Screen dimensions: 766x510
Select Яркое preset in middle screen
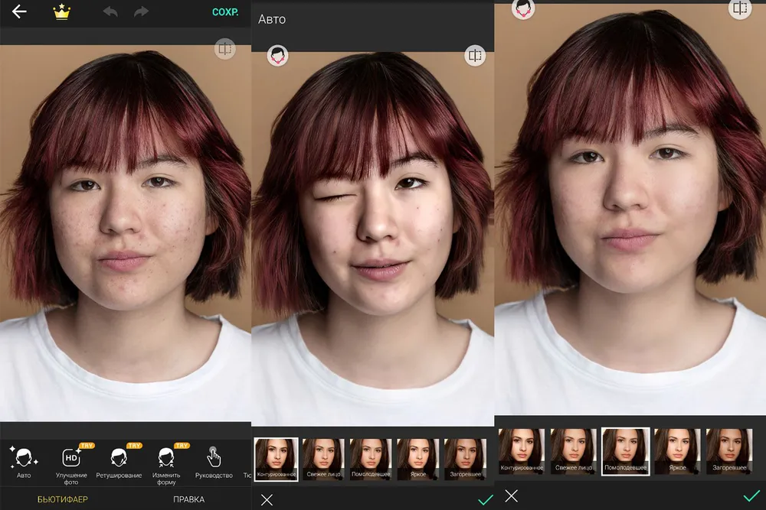coord(418,460)
